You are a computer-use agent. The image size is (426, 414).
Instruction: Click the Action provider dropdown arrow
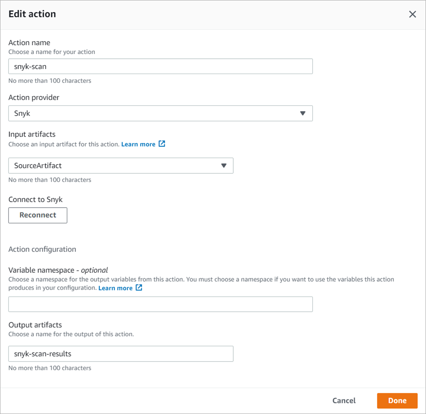click(302, 113)
